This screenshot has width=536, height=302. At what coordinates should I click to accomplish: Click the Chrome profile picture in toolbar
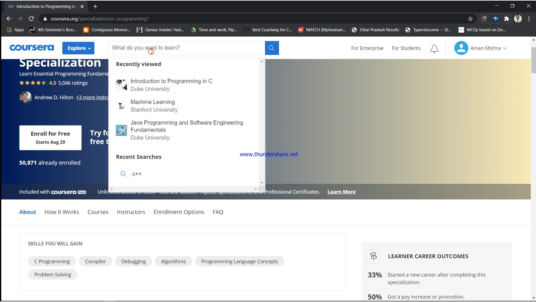tap(518, 19)
